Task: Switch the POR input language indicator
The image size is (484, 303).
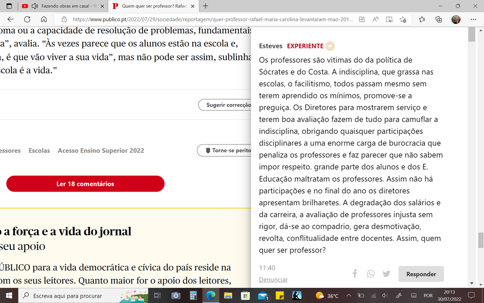Action: pos(428,296)
